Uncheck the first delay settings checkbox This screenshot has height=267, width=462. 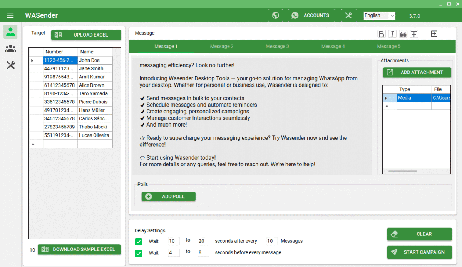[x=138, y=241]
